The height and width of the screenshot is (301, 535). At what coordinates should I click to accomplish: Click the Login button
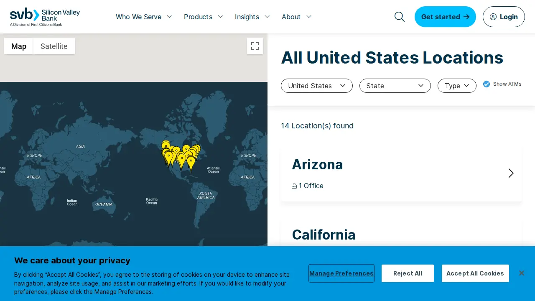[x=504, y=17]
